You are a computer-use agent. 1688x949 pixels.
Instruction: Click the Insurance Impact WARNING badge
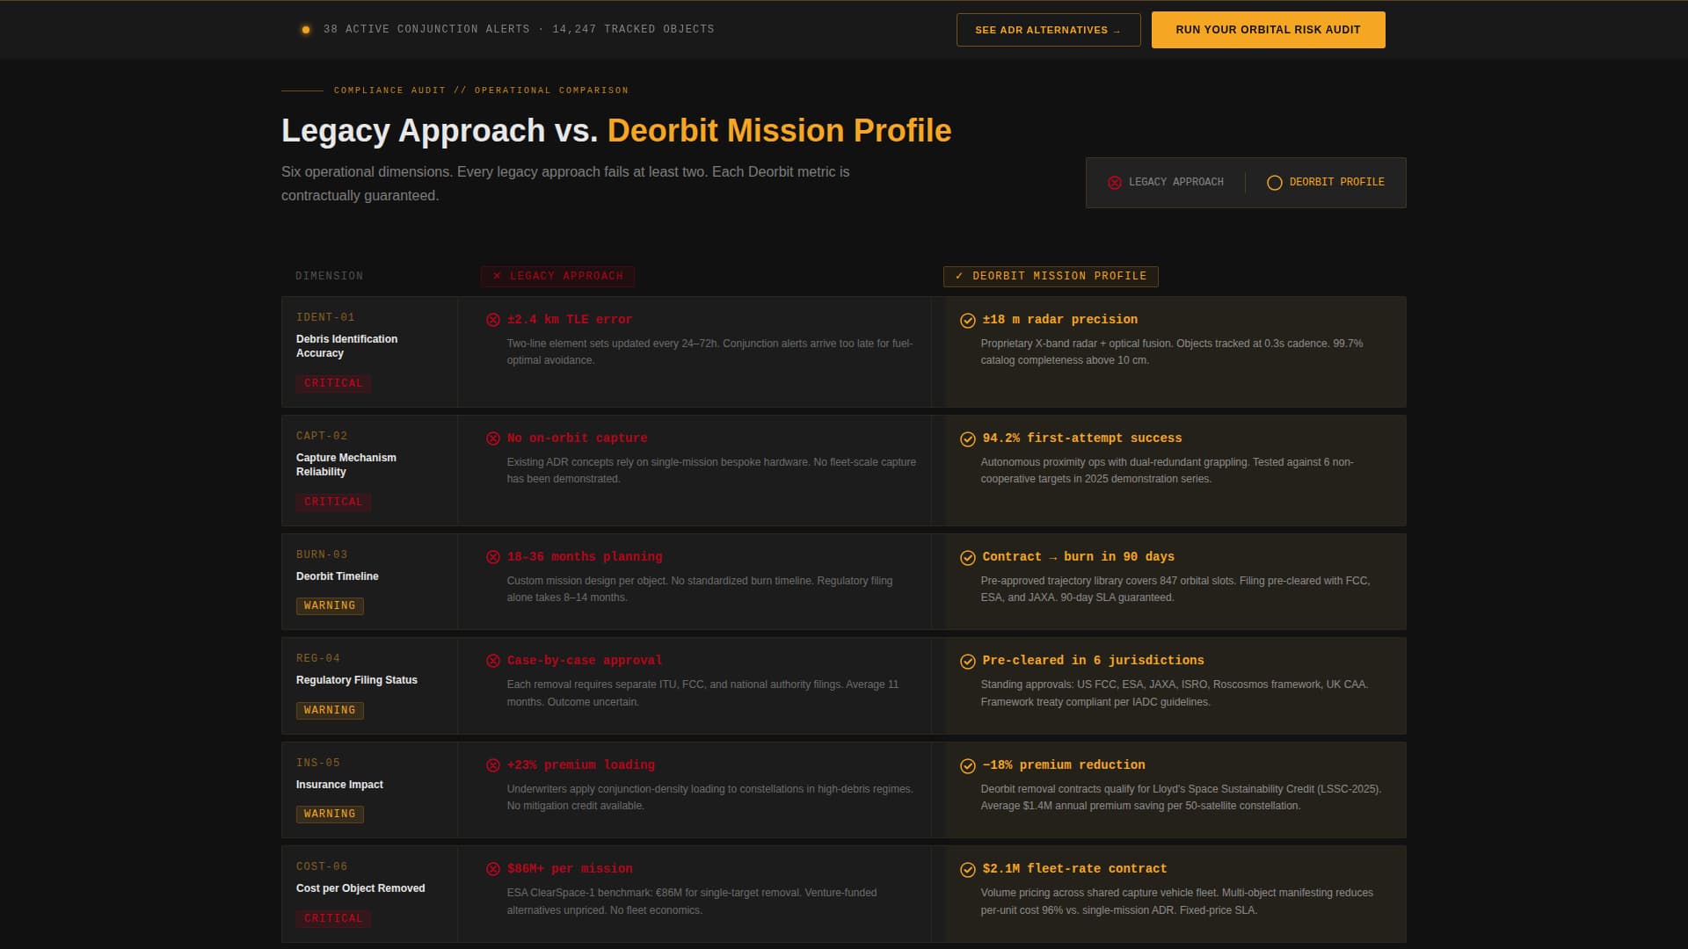[x=330, y=815]
